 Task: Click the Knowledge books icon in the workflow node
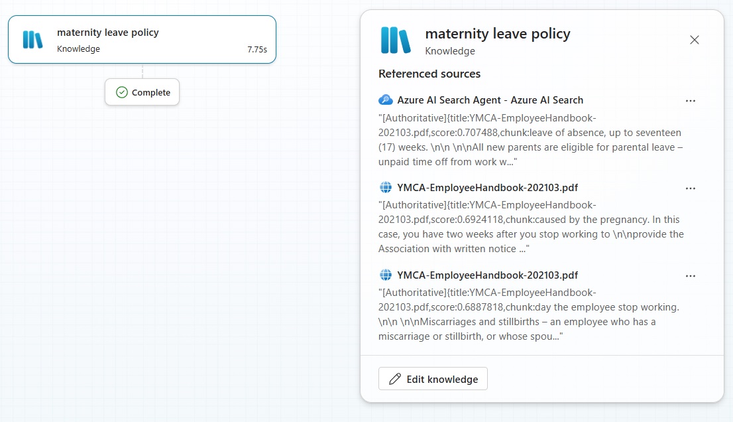click(x=32, y=40)
